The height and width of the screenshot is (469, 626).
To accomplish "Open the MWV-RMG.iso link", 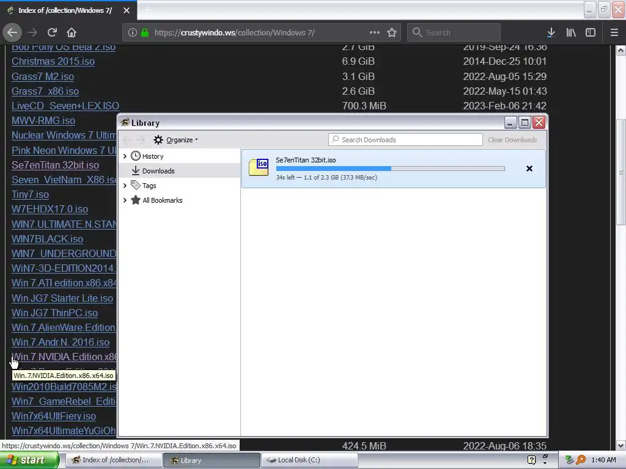I will 43,120.
